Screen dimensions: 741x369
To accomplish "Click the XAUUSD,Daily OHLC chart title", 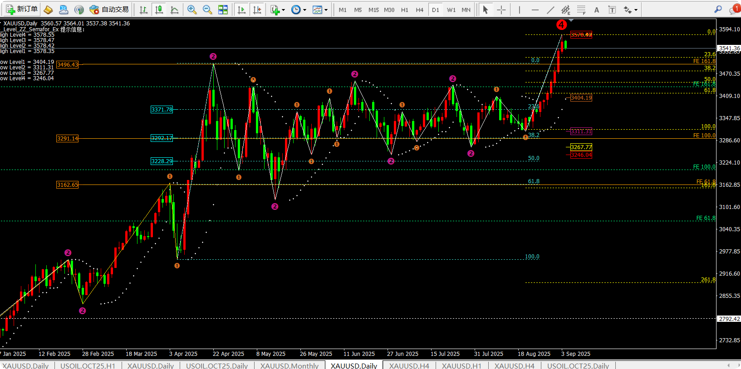I will (66, 24).
